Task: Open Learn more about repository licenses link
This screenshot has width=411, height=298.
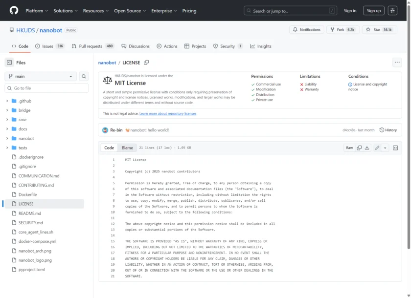Action: [168, 113]
